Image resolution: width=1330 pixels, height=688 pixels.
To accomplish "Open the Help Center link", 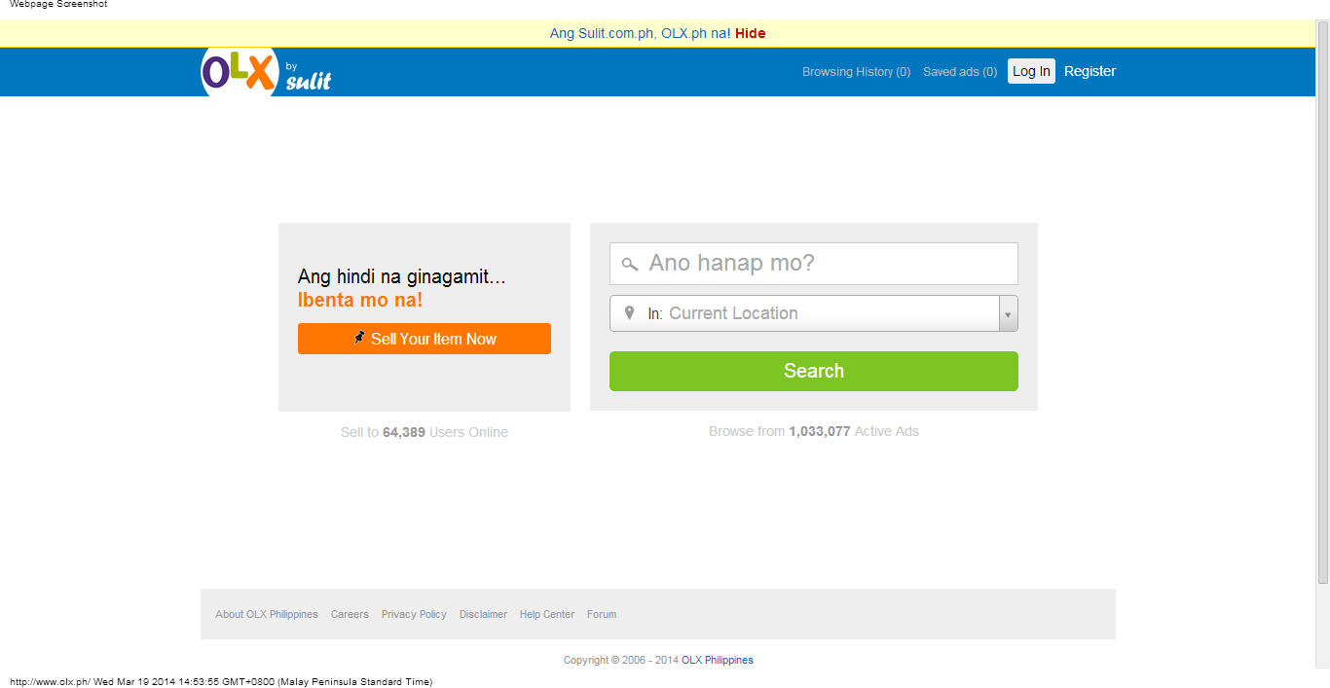I will [547, 614].
